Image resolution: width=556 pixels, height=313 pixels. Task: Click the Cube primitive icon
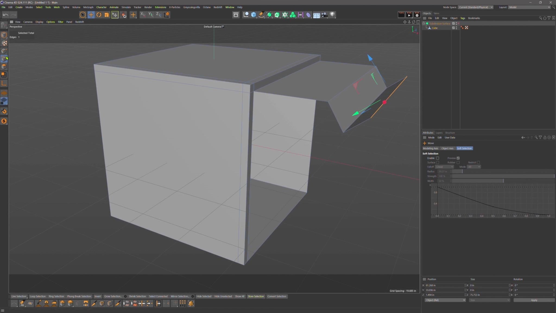coord(253,15)
